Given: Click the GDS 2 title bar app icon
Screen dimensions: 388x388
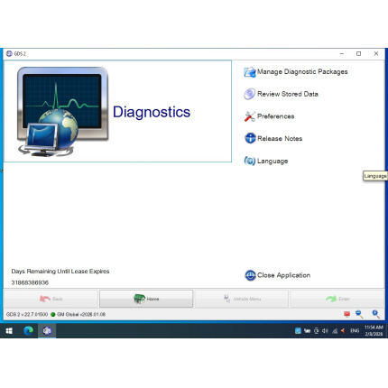Looking at the screenshot, I should pos(9,53).
